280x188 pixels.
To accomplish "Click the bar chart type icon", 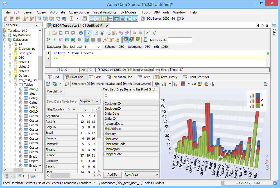I will pyautogui.click(x=164, y=84).
